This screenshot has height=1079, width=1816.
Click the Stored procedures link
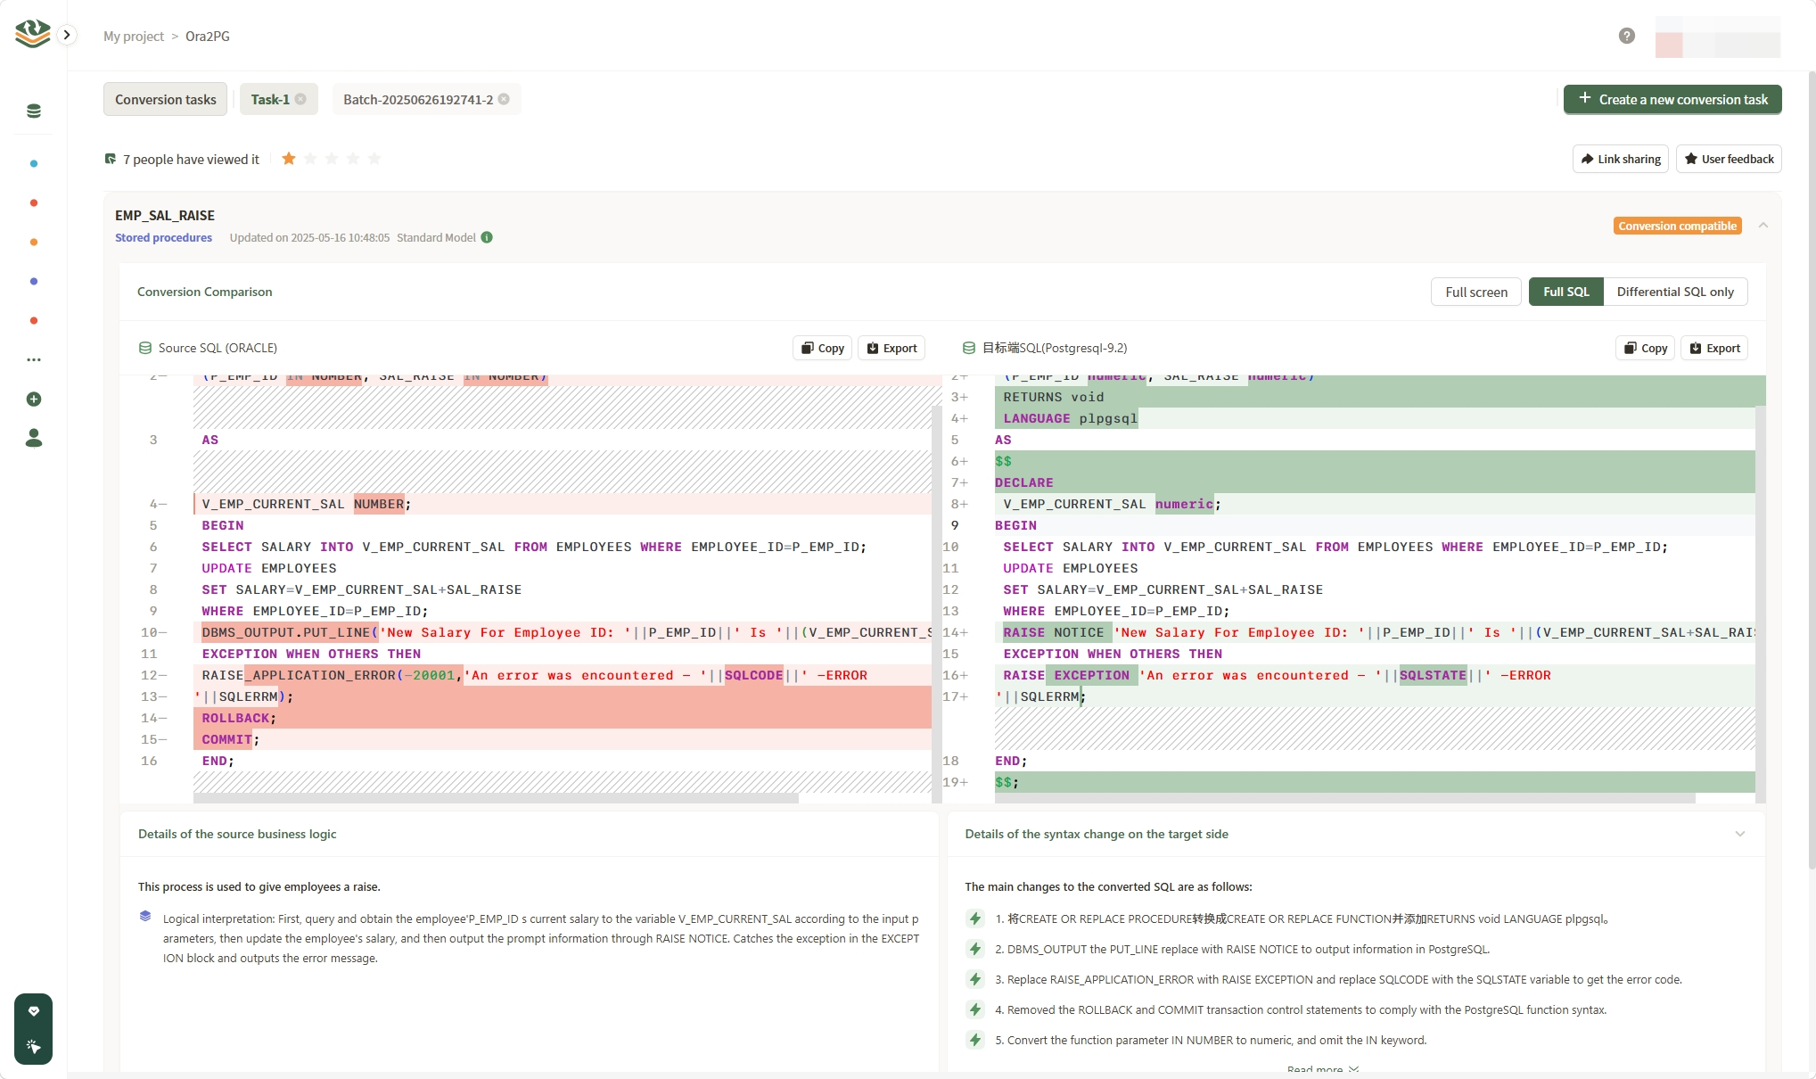coord(163,237)
